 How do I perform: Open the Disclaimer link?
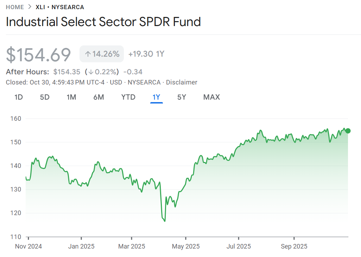(x=182, y=82)
